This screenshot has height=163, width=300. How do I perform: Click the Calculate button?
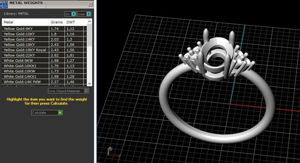(x=47, y=112)
